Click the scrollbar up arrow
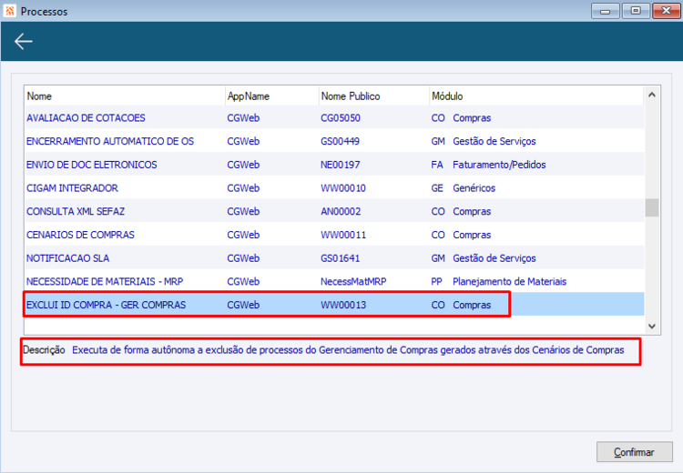 click(x=652, y=95)
